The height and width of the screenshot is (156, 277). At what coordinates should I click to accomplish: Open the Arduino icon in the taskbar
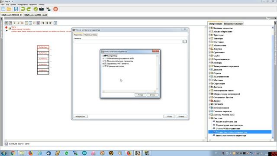[84, 153]
